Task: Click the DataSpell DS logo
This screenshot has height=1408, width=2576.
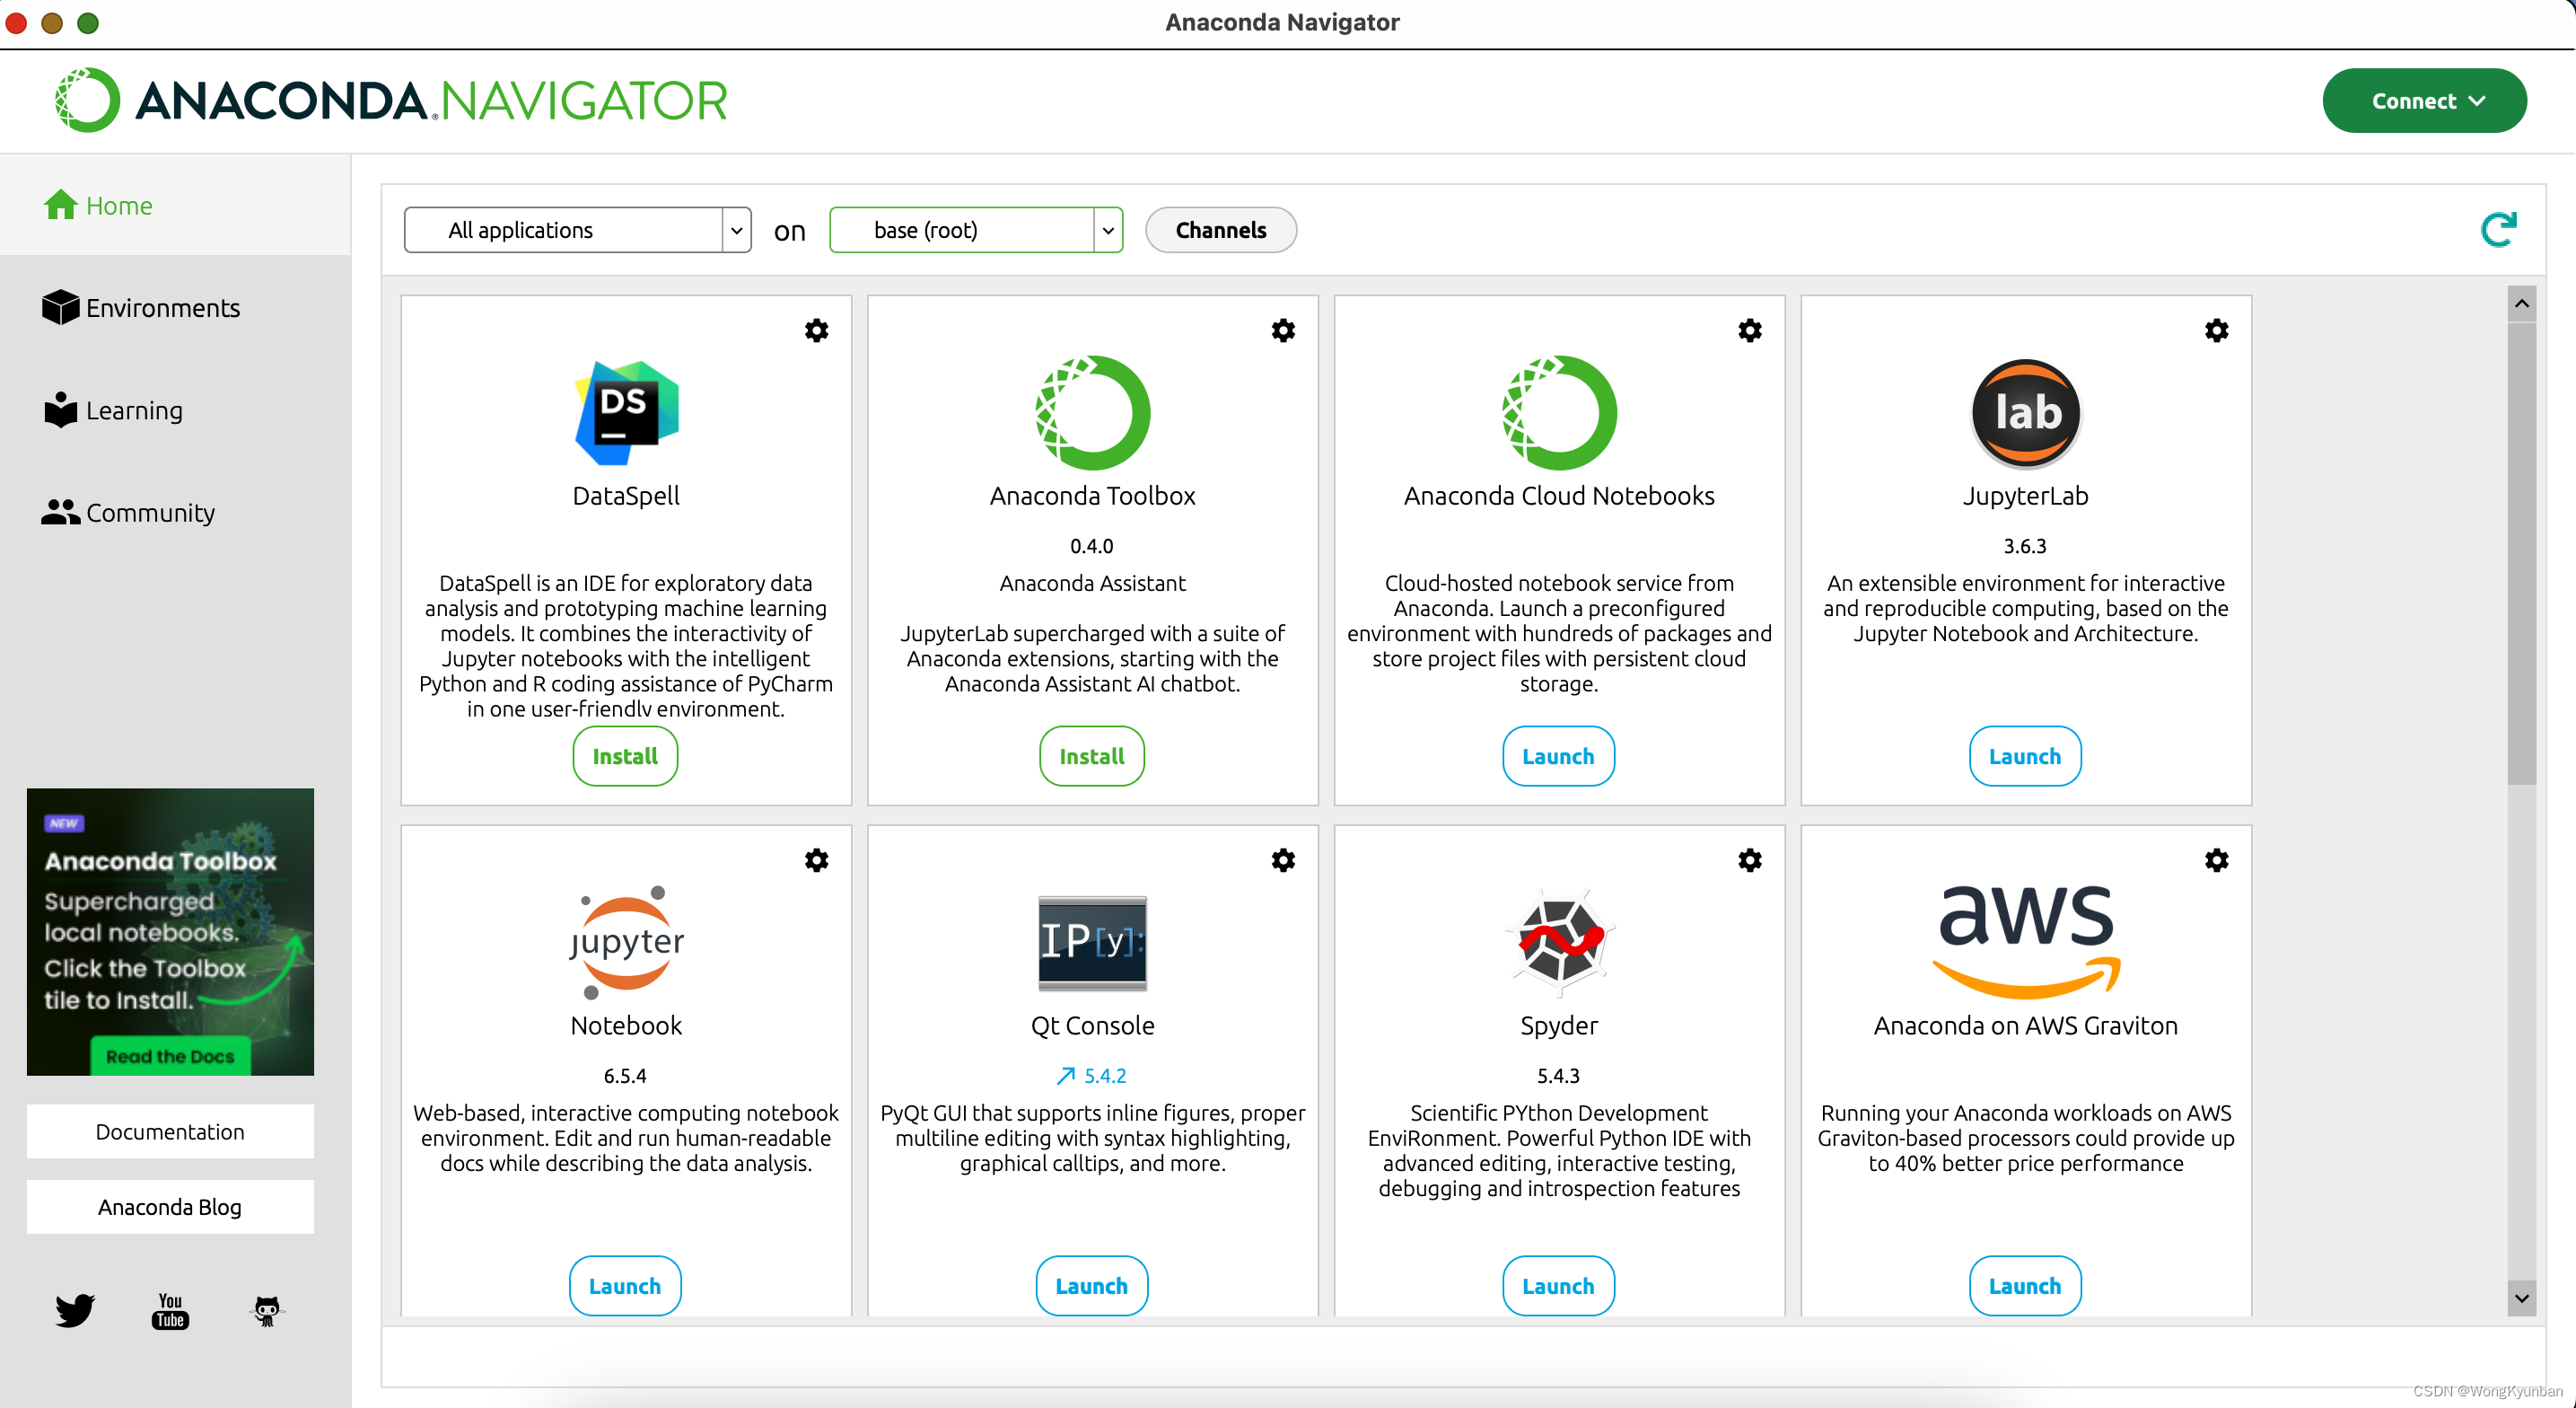Action: click(626, 412)
